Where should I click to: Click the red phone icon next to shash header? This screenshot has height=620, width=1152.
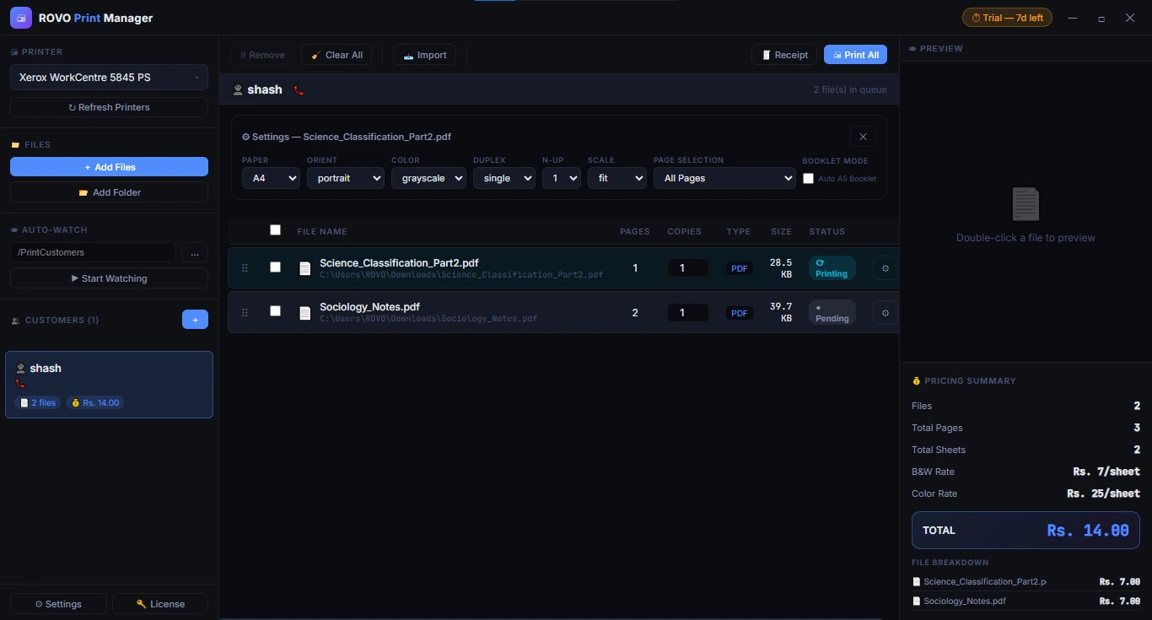[299, 90]
